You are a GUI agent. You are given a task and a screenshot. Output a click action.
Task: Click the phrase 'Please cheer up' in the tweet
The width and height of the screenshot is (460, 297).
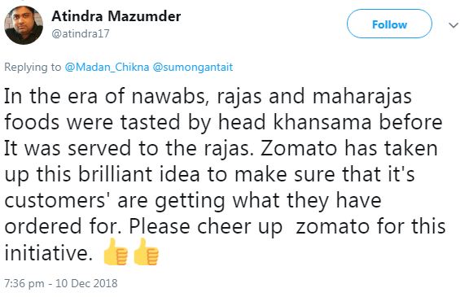(x=206, y=228)
